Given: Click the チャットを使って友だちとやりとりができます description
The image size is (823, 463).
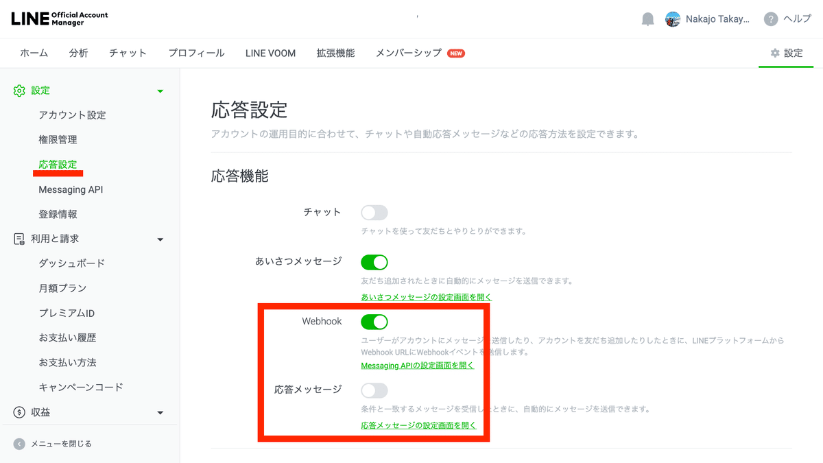Looking at the screenshot, I should 444,231.
